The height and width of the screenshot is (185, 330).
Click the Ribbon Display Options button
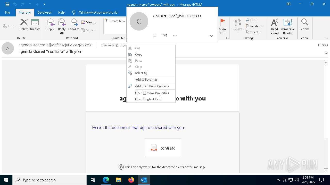(x=288, y=4)
